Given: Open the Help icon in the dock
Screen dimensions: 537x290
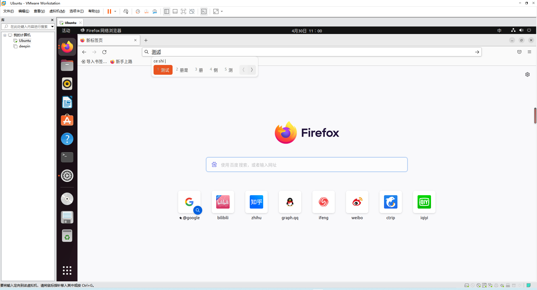Looking at the screenshot, I should tap(67, 139).
